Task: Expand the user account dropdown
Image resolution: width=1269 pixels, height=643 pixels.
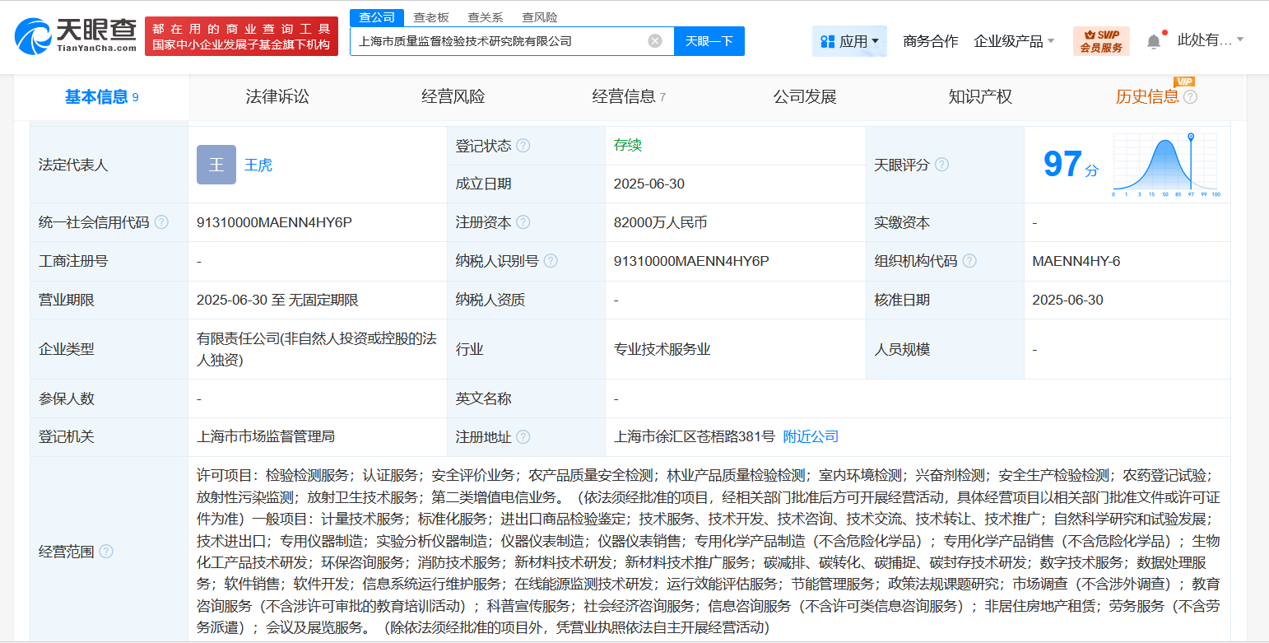Action: pyautogui.click(x=1210, y=40)
